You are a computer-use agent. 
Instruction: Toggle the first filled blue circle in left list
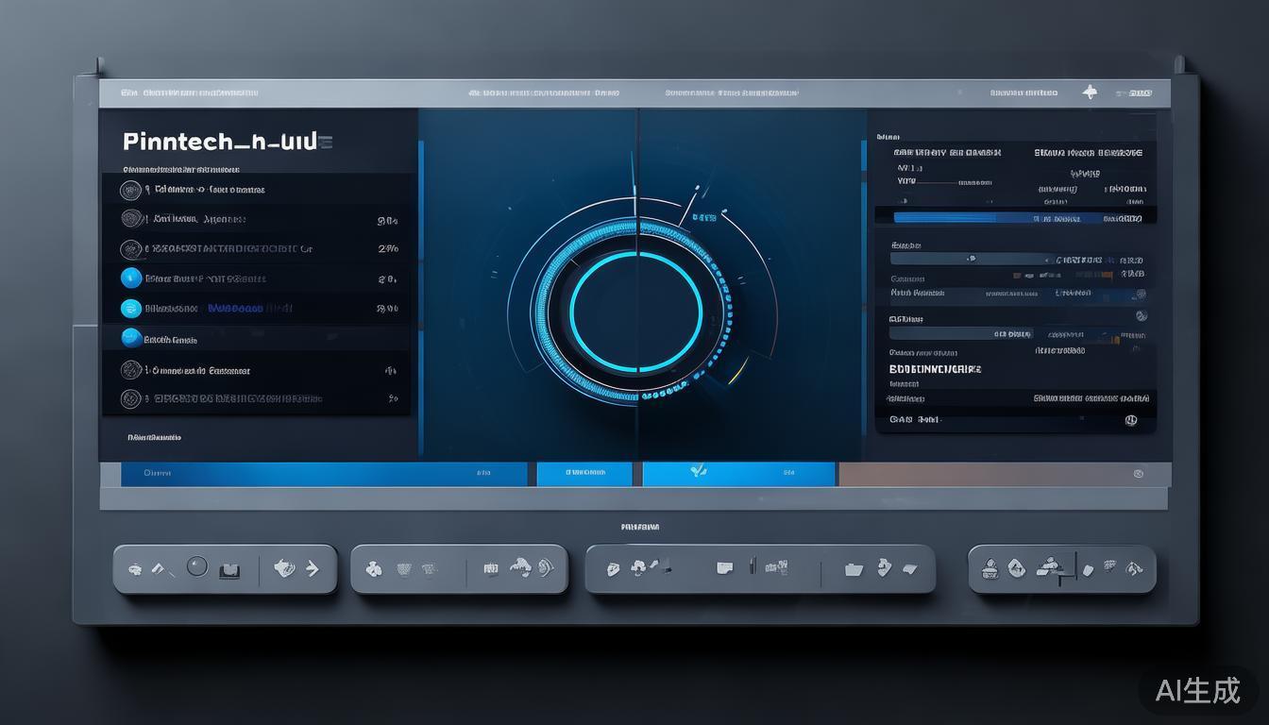click(x=131, y=278)
